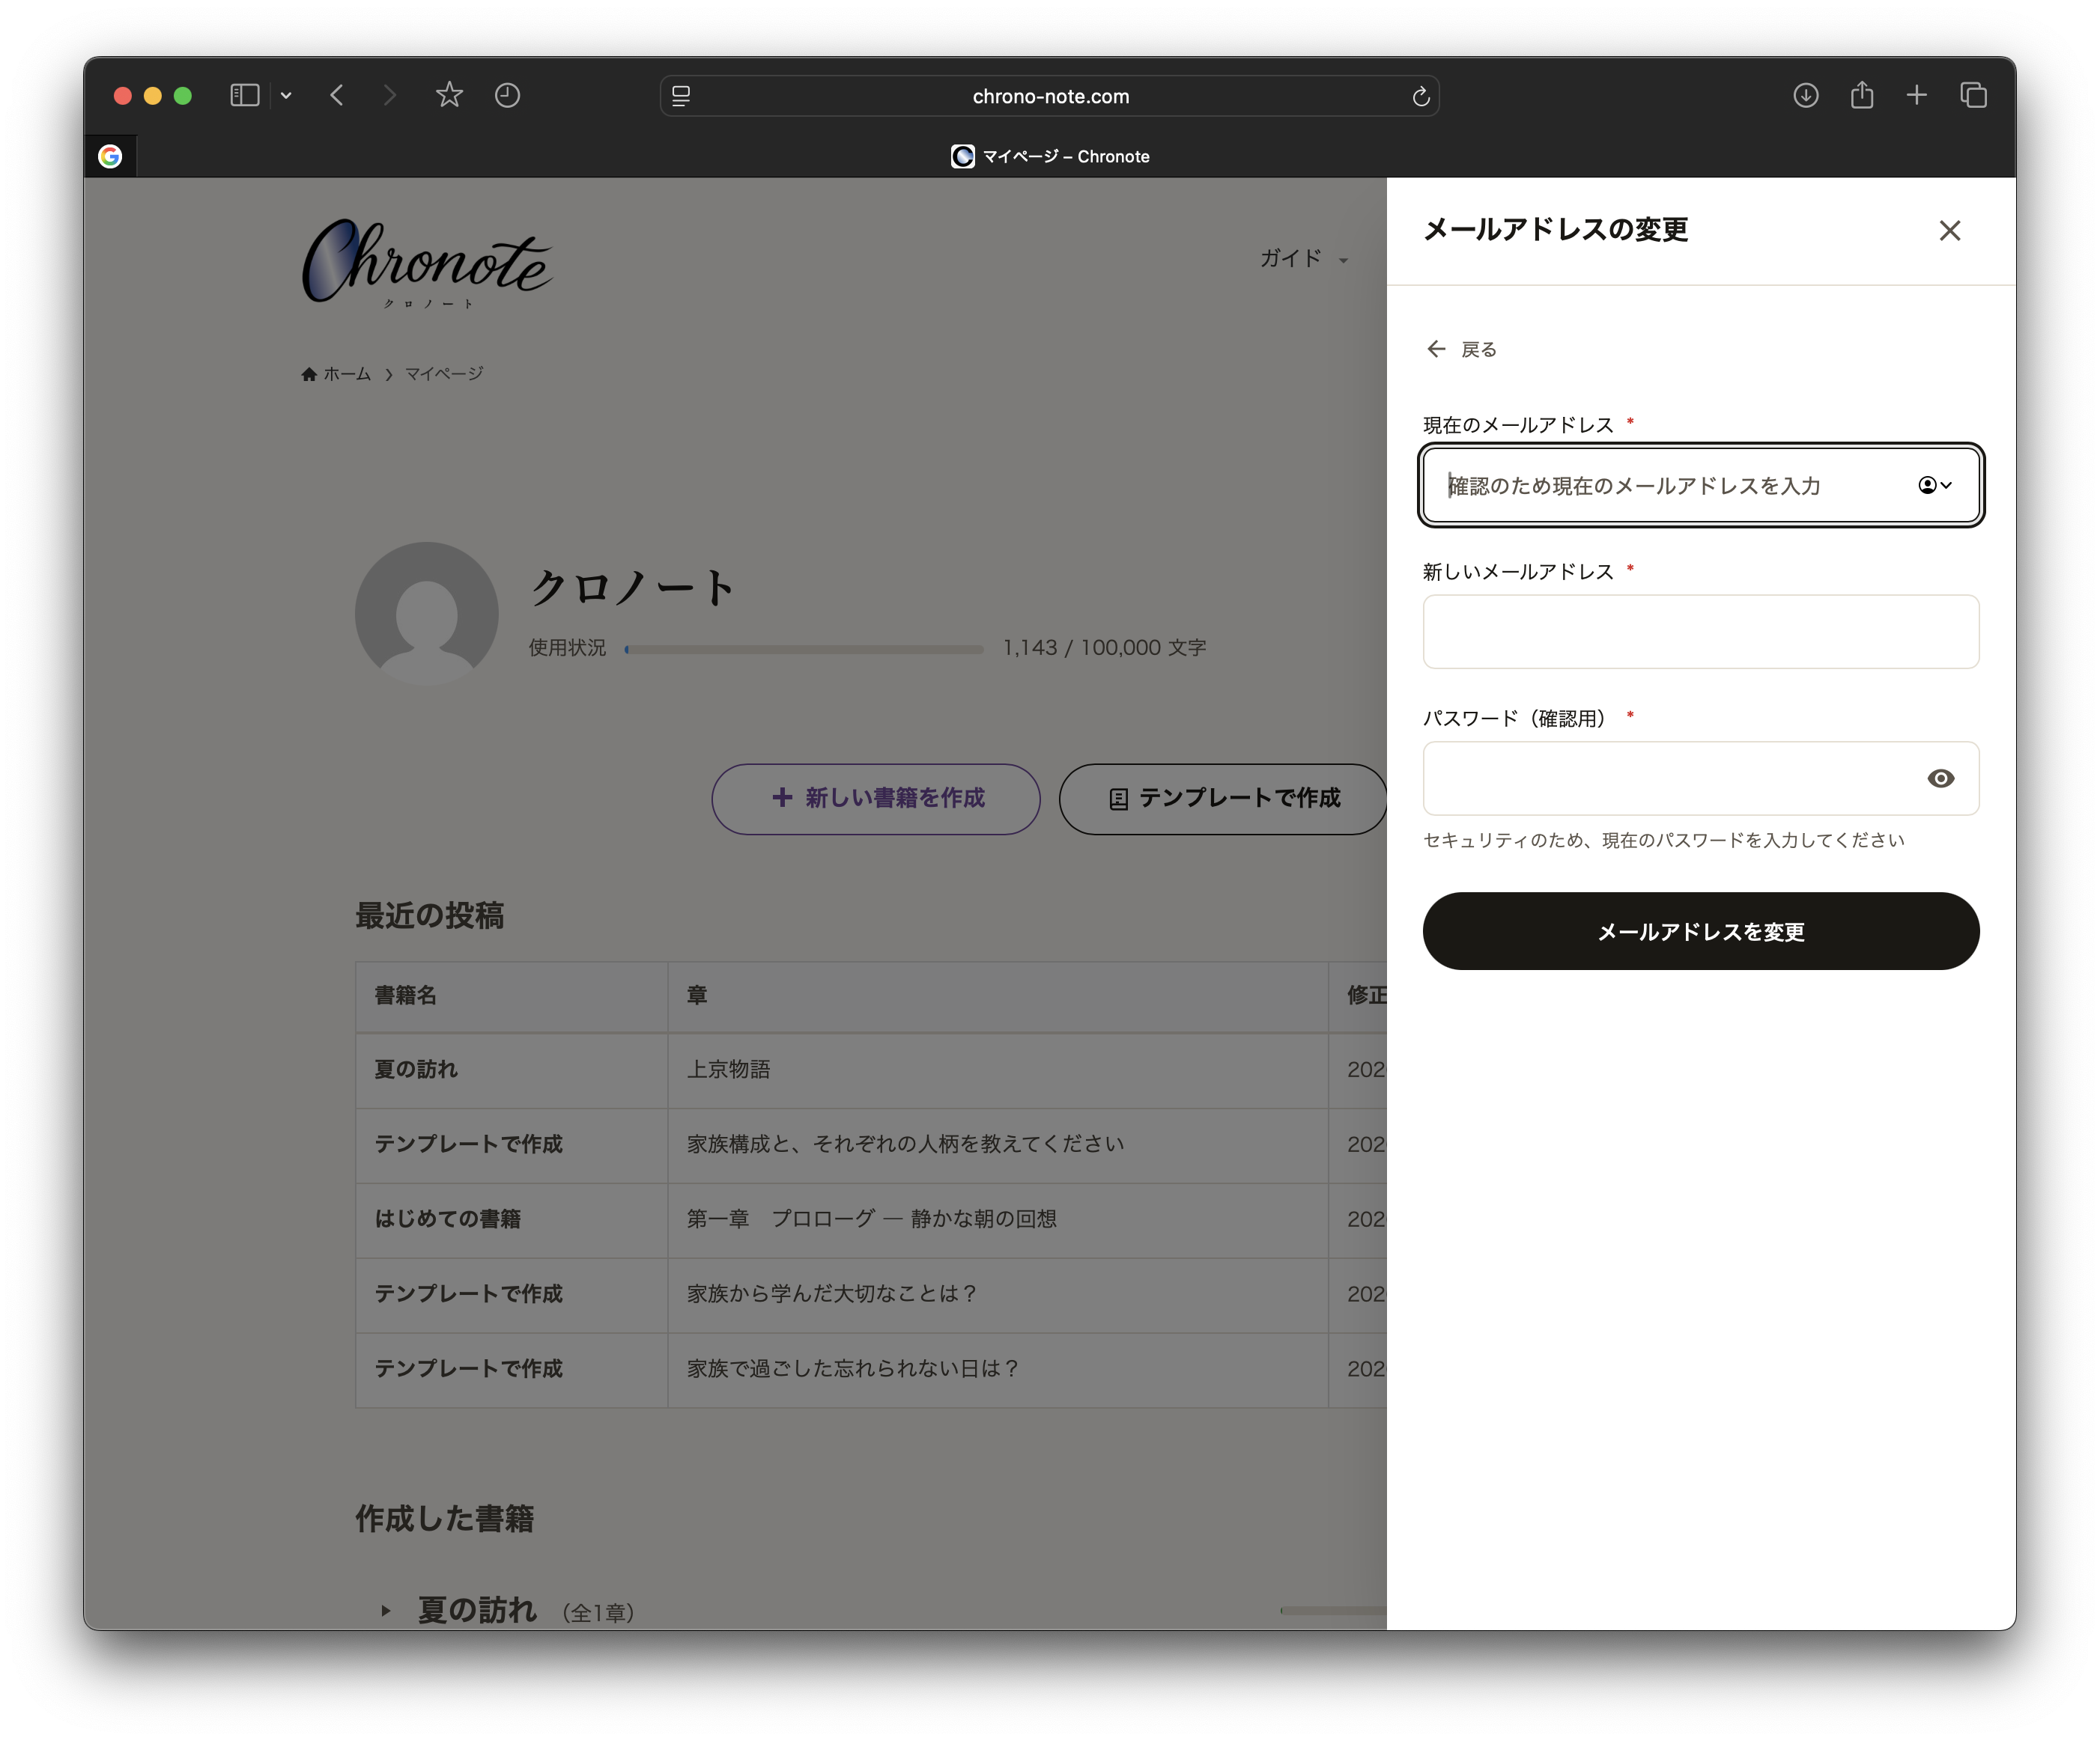Click テンプレートで作成 button
This screenshot has width=2100, height=1741.
[x=1223, y=799]
